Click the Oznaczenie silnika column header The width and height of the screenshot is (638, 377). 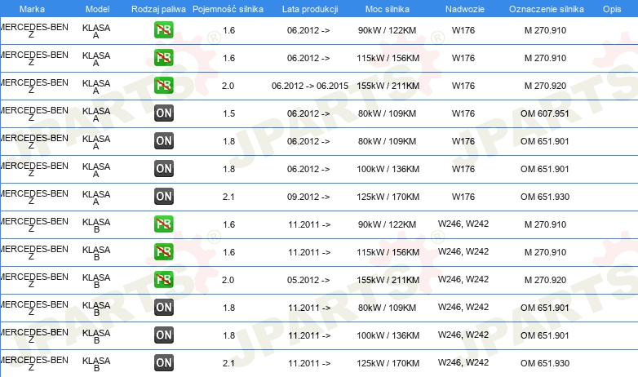click(547, 9)
